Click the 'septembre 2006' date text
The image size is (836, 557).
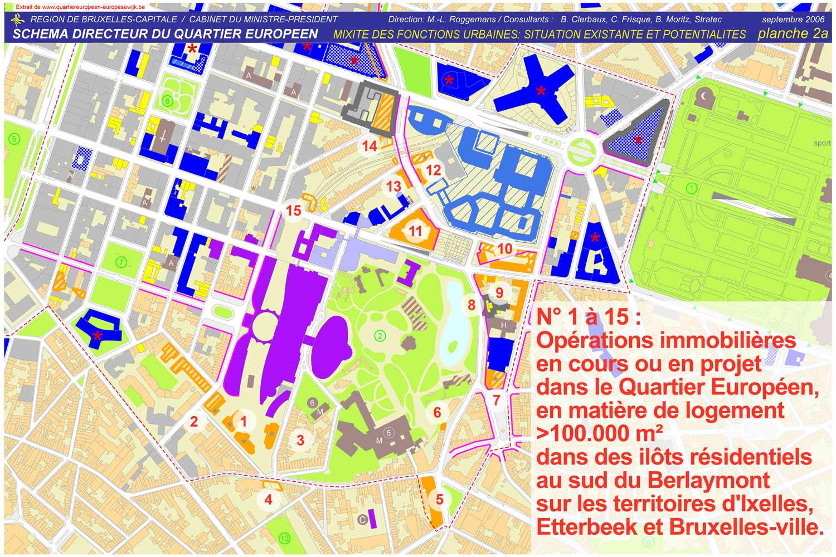[x=793, y=19]
